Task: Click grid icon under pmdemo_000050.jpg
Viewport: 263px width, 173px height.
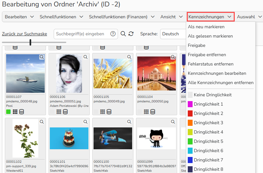Action: pyautogui.click(x=146, y=112)
